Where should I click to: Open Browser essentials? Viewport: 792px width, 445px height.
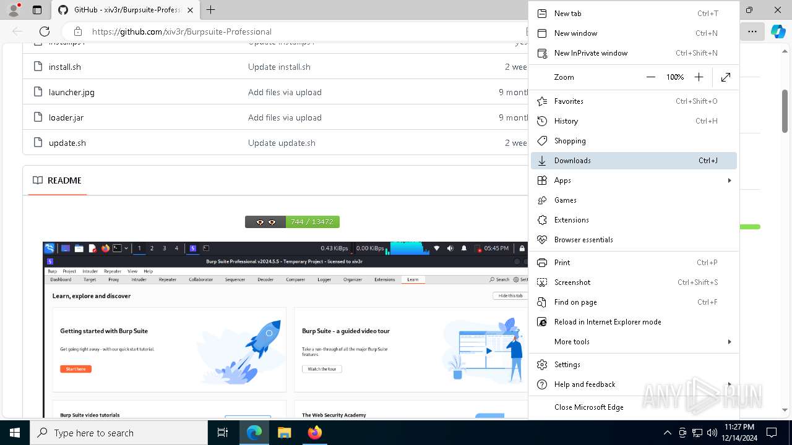634,240
